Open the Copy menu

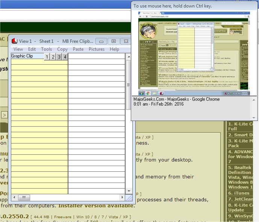[62, 49]
